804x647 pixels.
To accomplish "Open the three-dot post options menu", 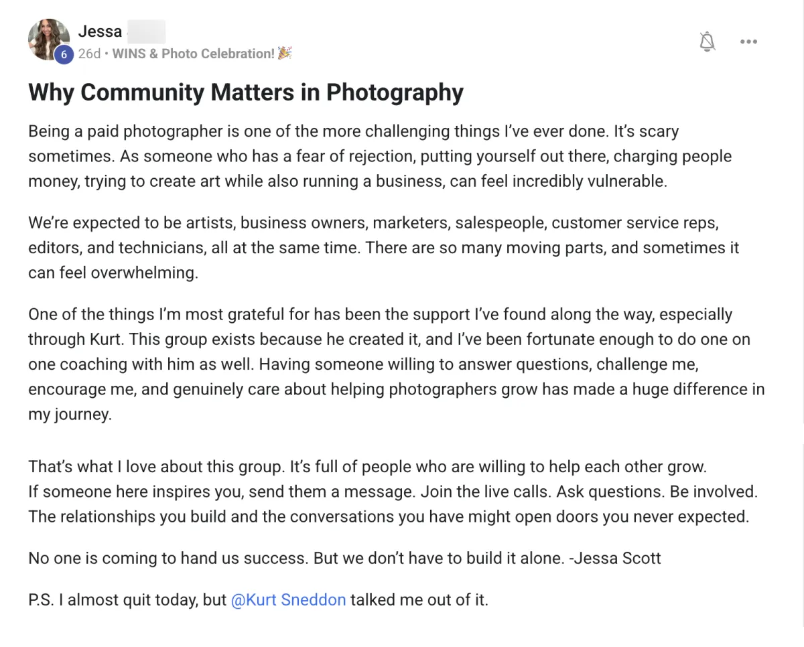I will click(x=748, y=42).
